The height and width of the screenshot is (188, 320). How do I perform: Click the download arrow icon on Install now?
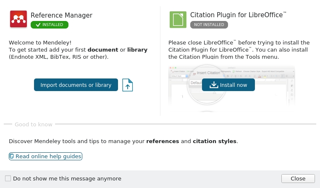pos(214,85)
